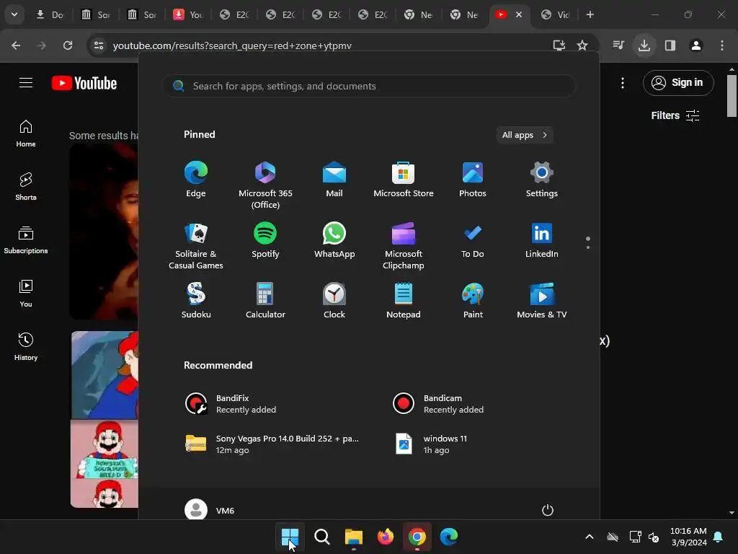Open Home in YouTube sidebar

26,133
